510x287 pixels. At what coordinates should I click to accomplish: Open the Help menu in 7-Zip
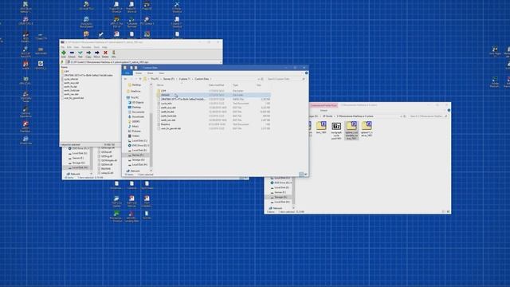pos(104,47)
